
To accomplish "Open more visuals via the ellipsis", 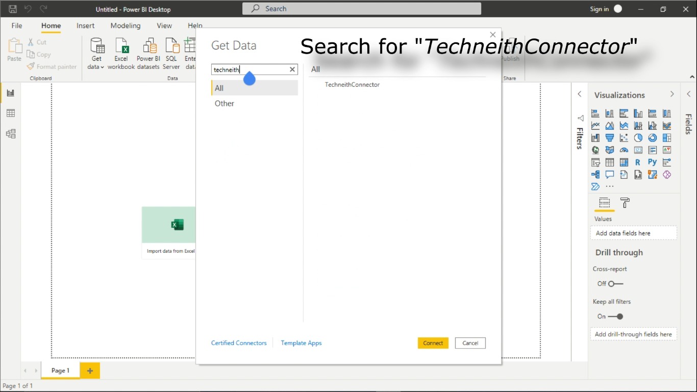I will pyautogui.click(x=610, y=186).
